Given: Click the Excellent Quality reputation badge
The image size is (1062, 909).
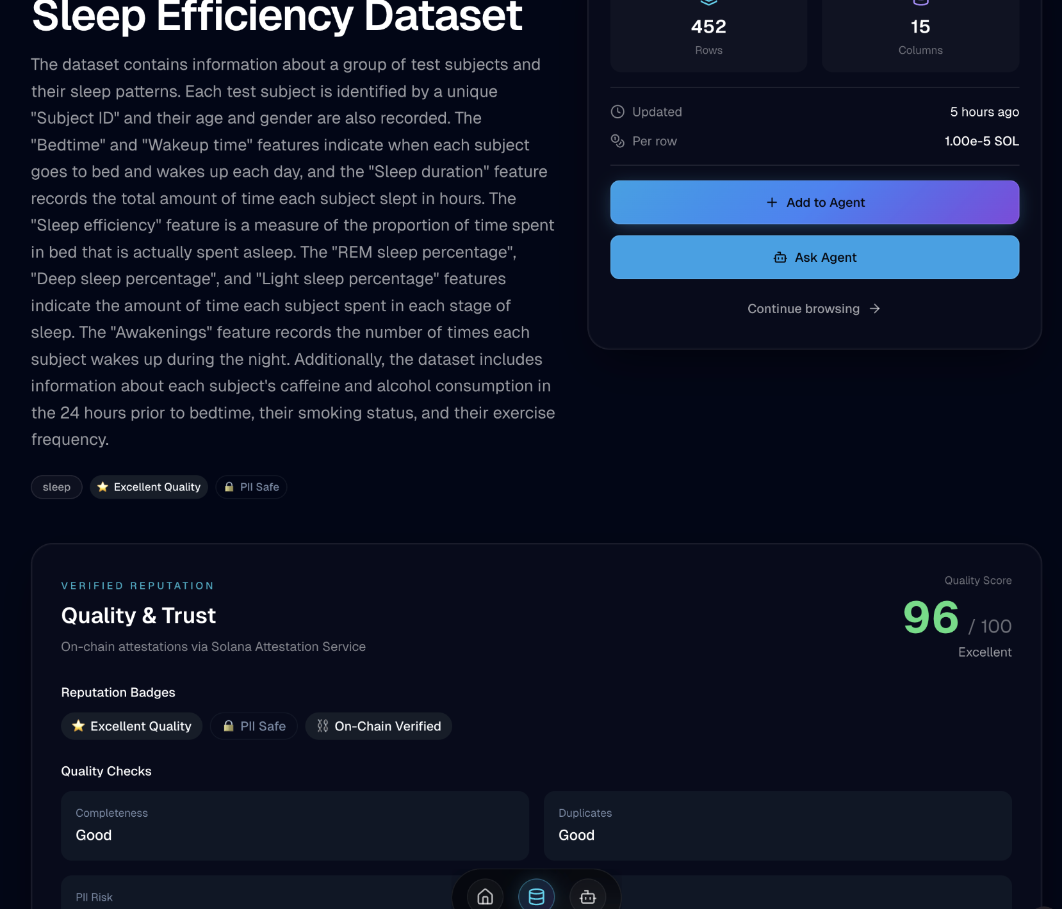Looking at the screenshot, I should pos(132,727).
